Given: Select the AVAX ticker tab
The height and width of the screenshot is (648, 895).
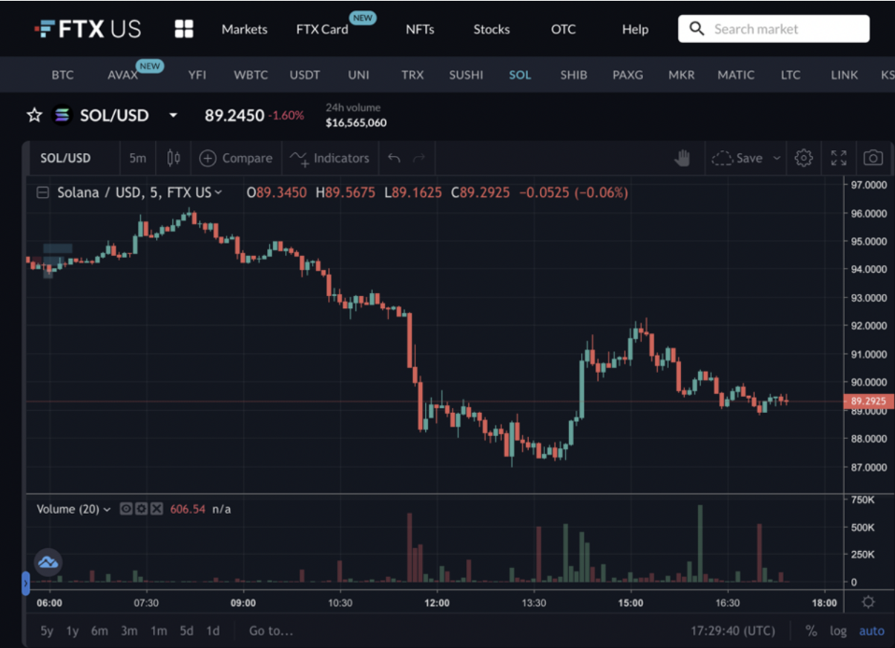Looking at the screenshot, I should tap(123, 75).
